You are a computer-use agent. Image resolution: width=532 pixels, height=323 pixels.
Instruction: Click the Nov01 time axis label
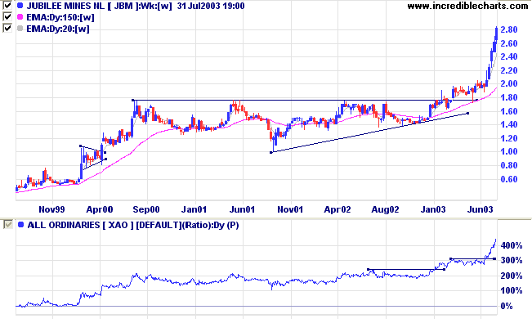click(x=290, y=209)
